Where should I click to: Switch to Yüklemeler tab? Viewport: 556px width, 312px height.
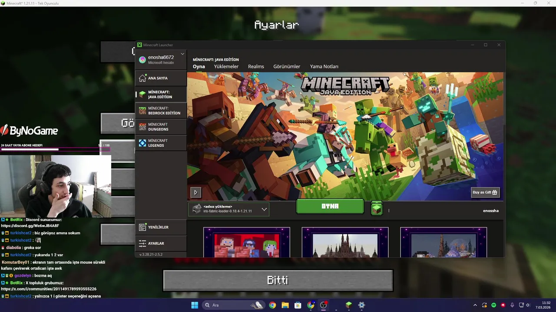pos(226,66)
